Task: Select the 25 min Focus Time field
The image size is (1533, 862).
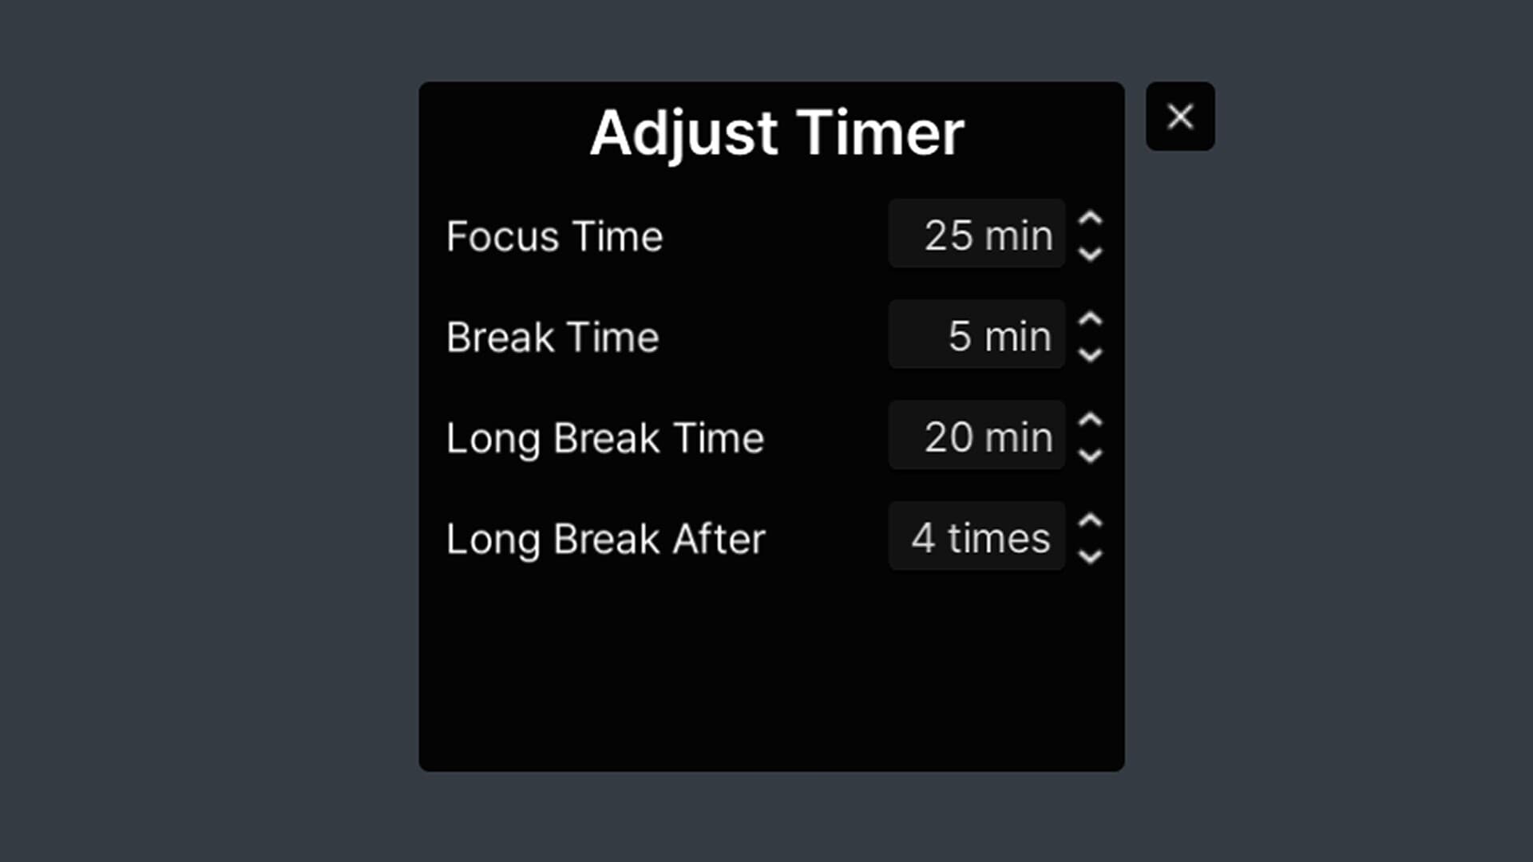Action: point(976,234)
